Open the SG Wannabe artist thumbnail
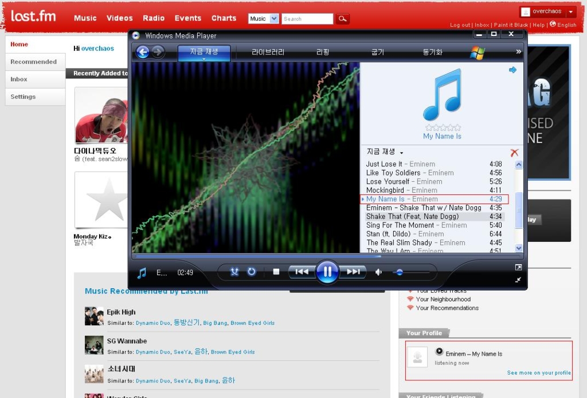This screenshot has height=398, width=587. pos(94,345)
